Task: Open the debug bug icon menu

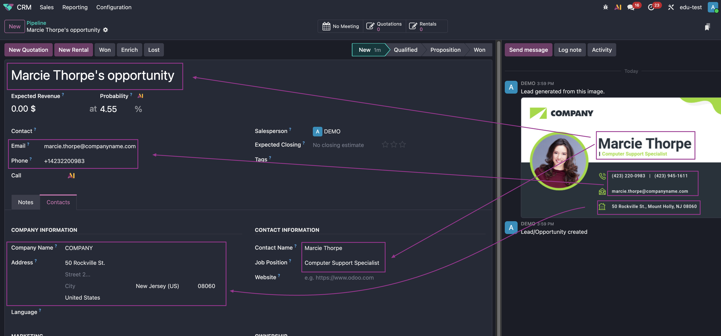Action: [x=605, y=7]
